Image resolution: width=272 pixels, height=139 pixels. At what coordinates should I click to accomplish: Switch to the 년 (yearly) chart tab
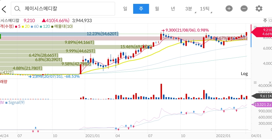173,9
